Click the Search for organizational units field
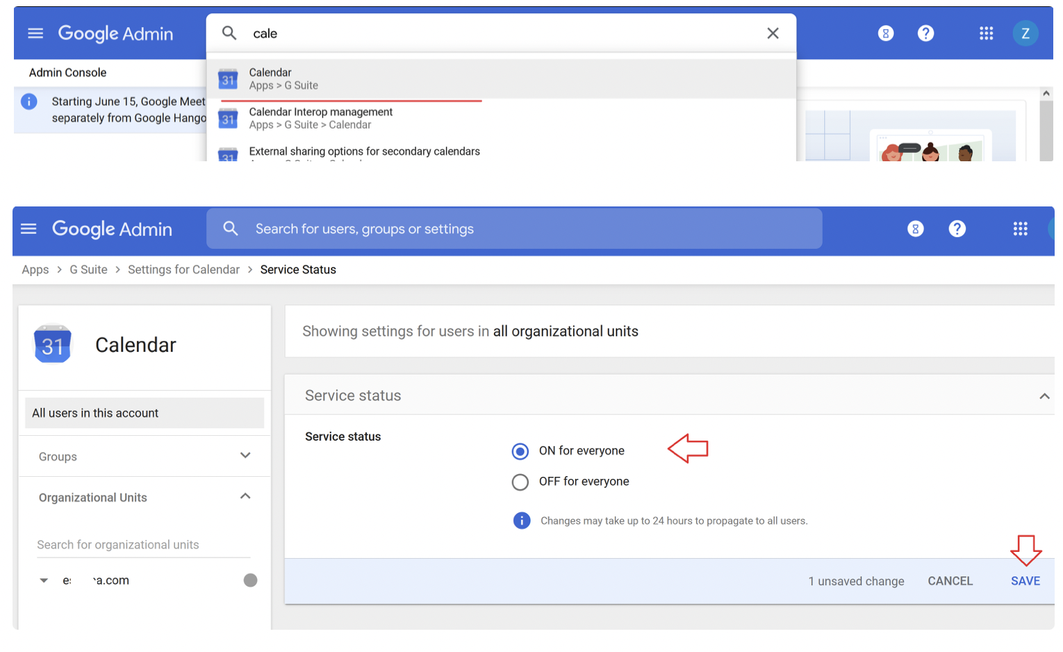The height and width of the screenshot is (652, 1063). pos(143,545)
